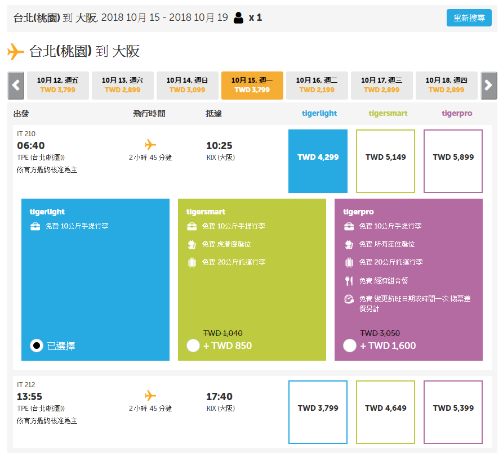
Task: Click departure time 13:55
Action: coord(29,397)
